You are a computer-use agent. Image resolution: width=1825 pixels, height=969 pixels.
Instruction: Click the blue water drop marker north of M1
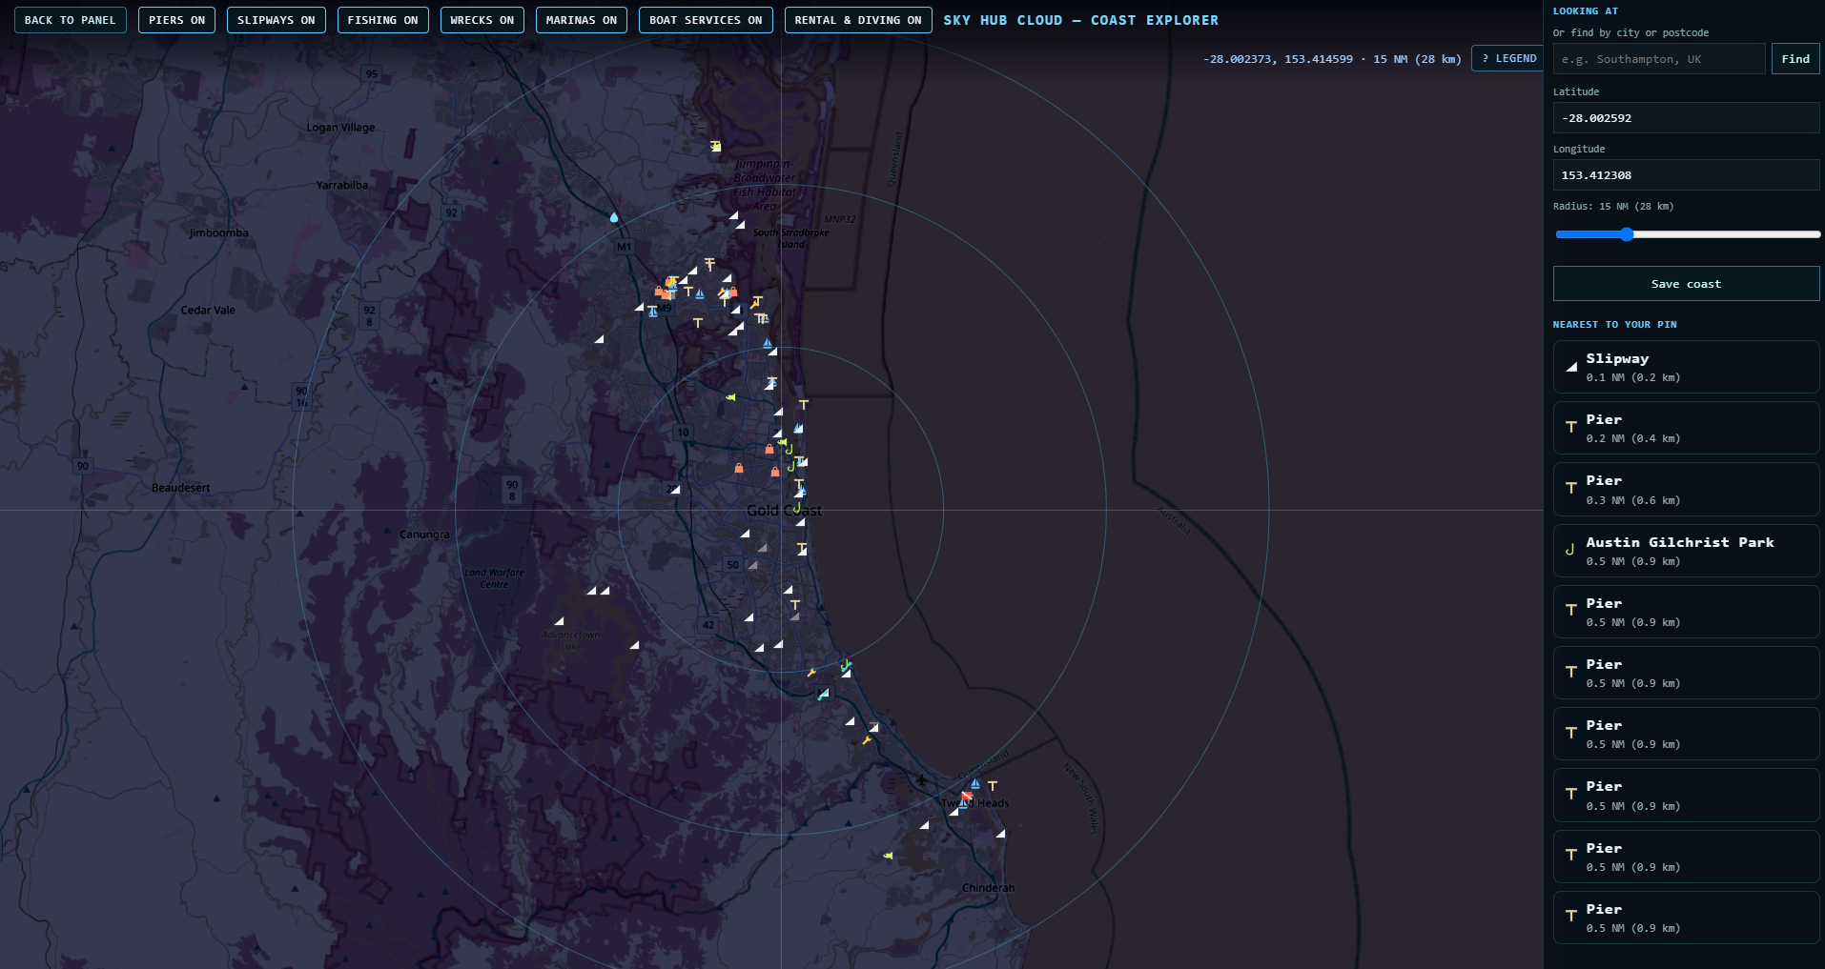click(614, 217)
